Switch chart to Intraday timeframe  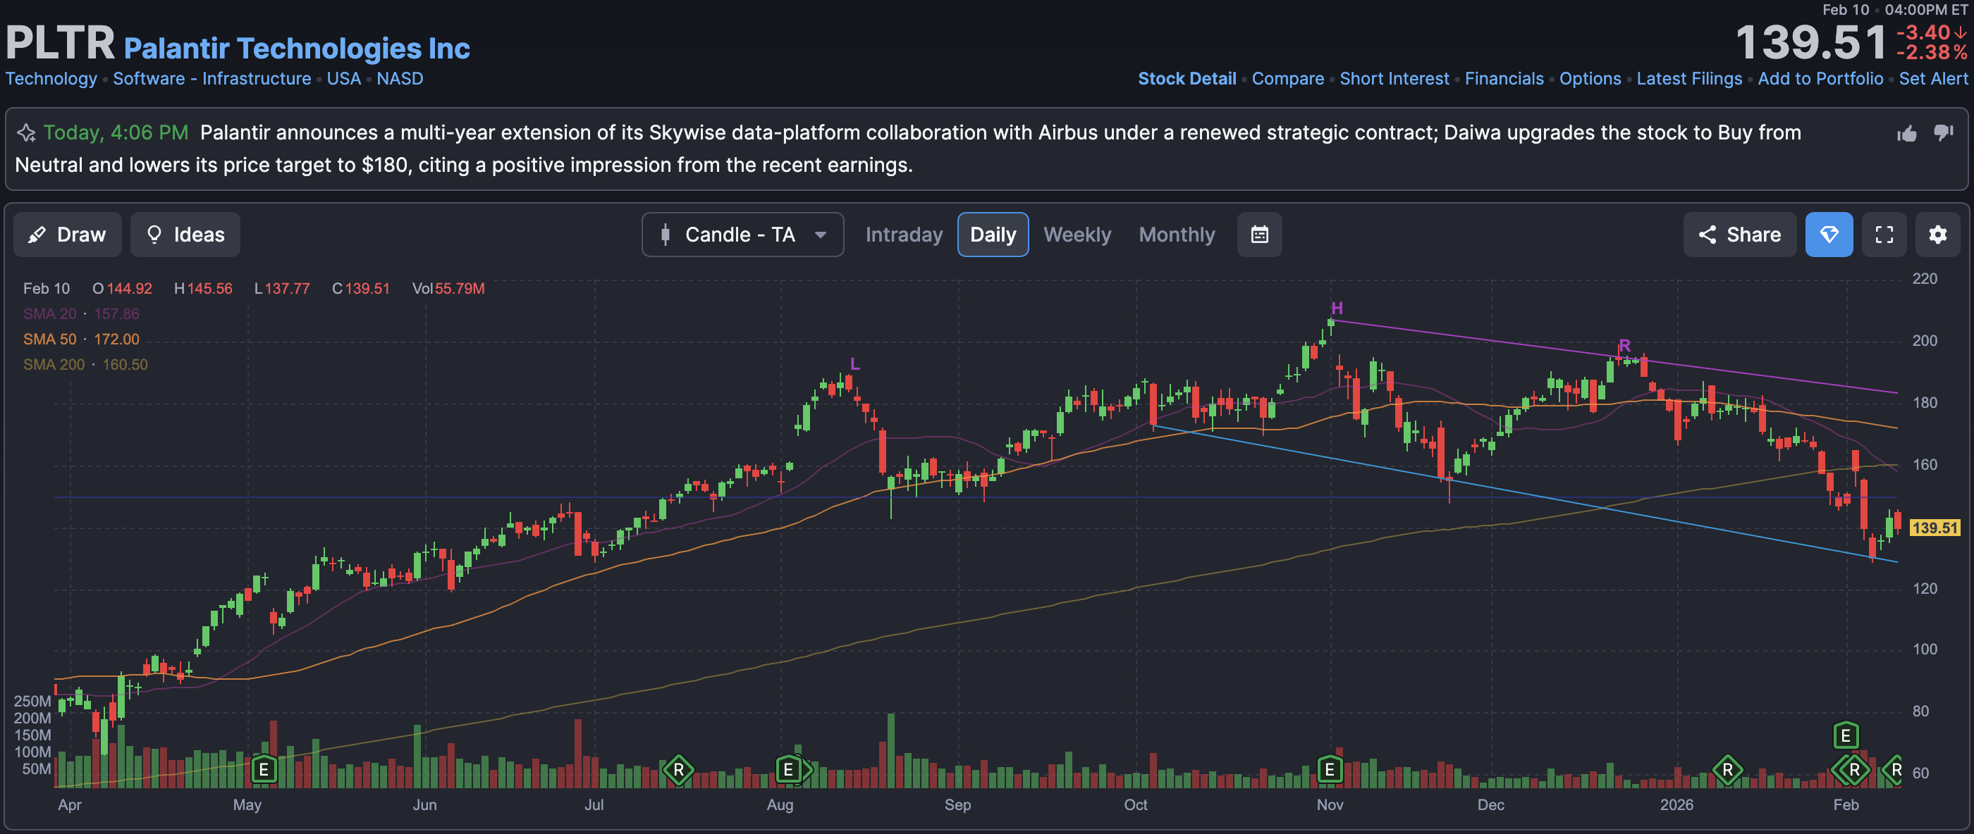pyautogui.click(x=904, y=235)
